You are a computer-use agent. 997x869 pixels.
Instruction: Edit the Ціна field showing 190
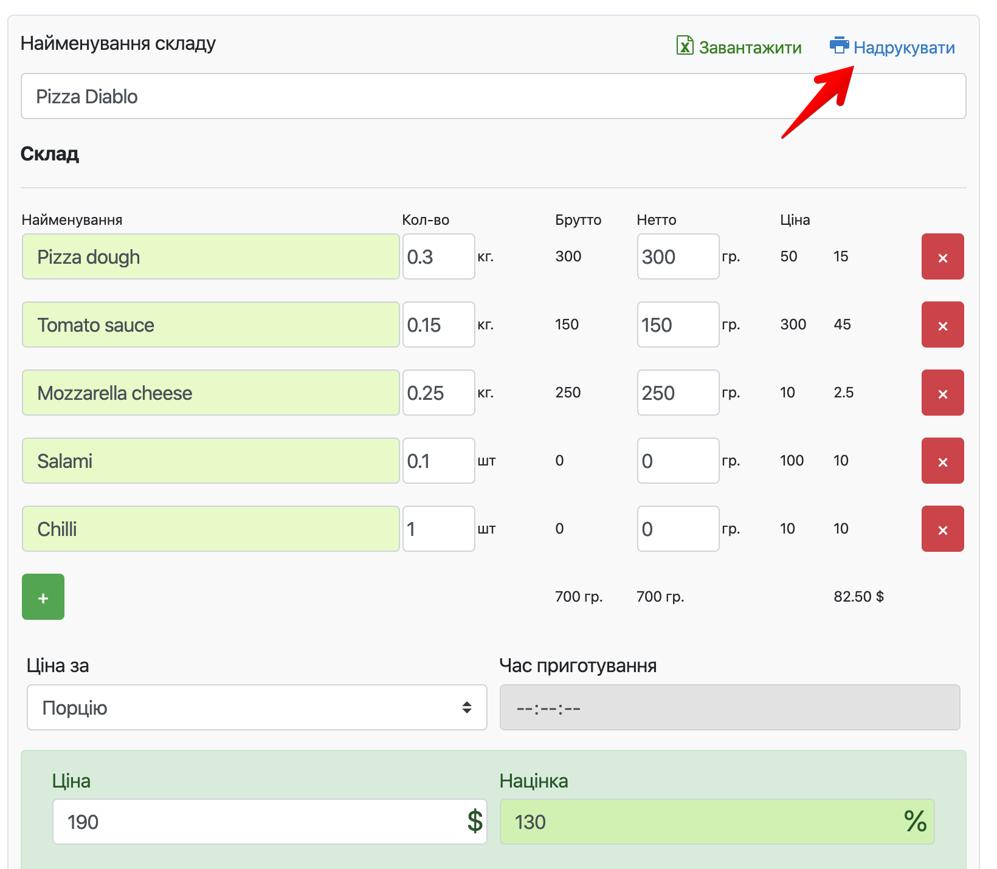click(x=258, y=822)
